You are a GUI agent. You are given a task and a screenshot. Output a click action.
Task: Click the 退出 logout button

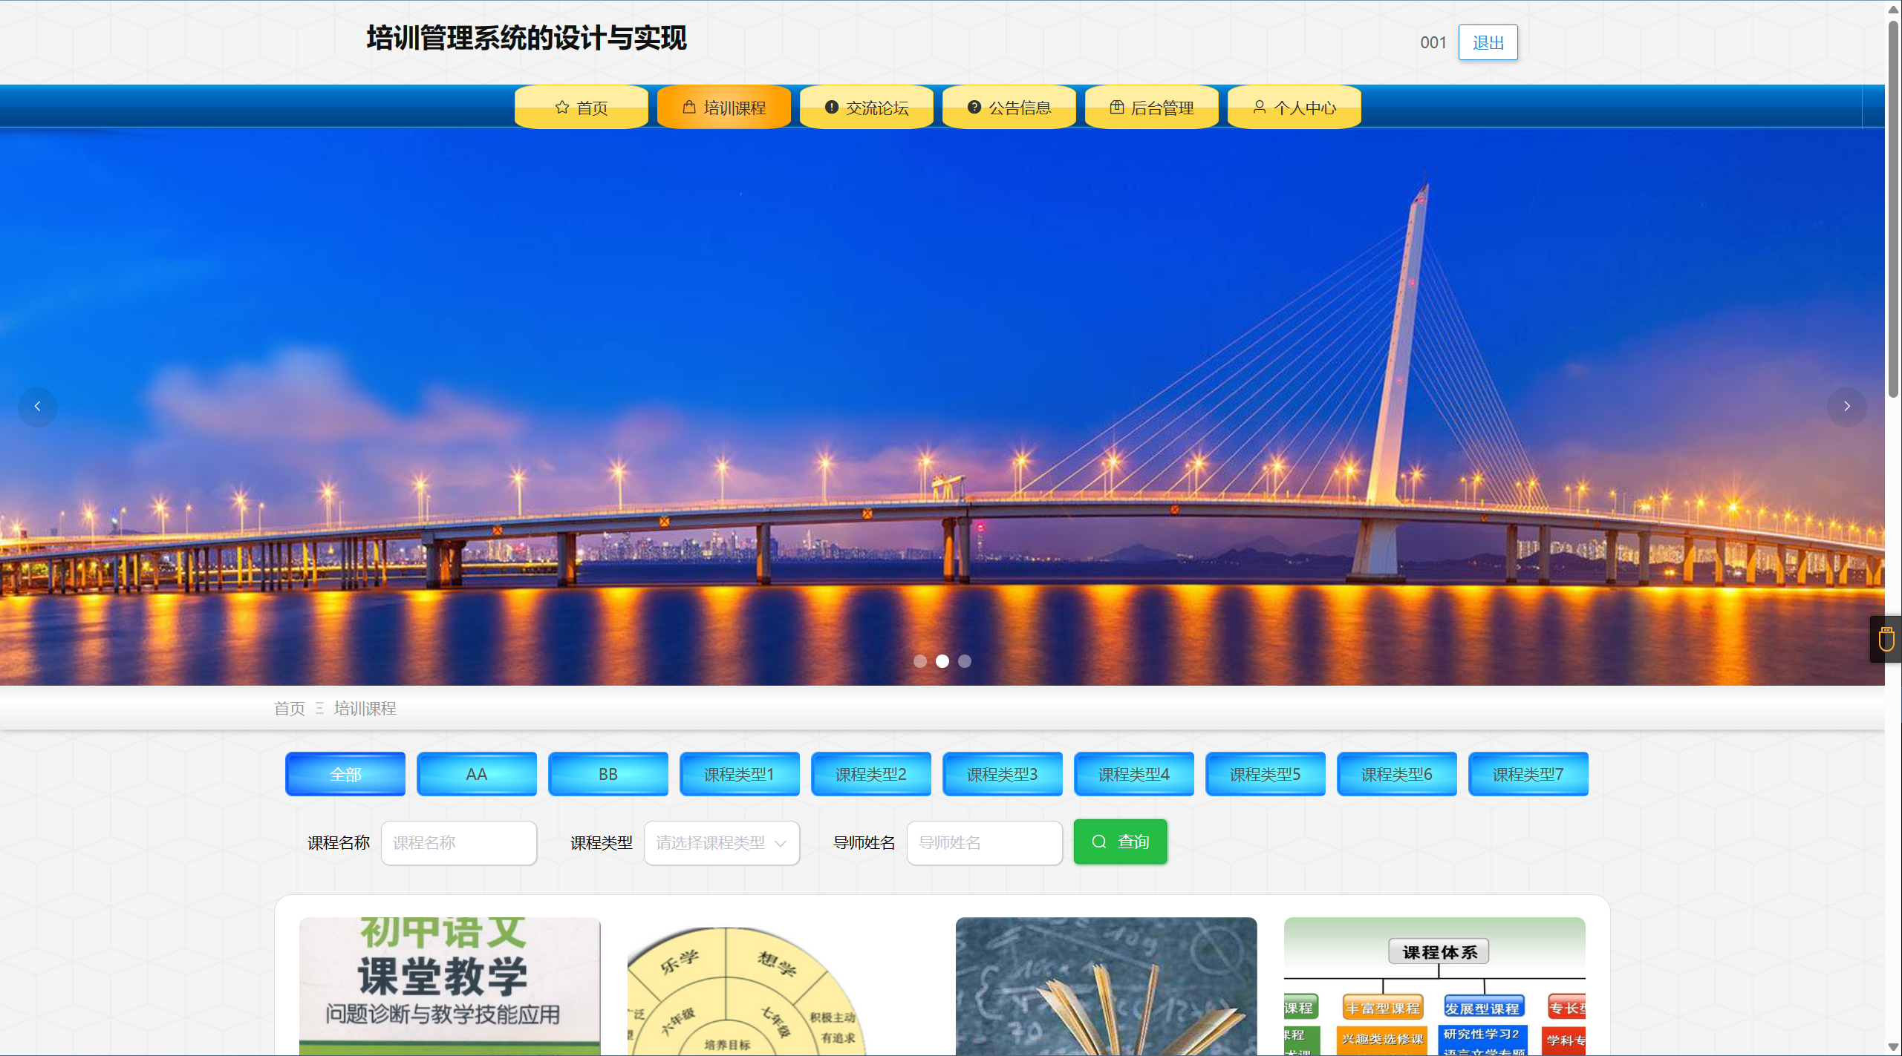[1488, 42]
